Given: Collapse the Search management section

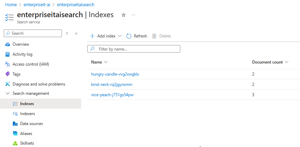Looking at the screenshot, I should [x=8, y=93].
